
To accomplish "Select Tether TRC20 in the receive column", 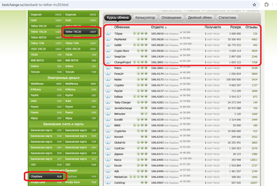I will (x=81, y=32).
